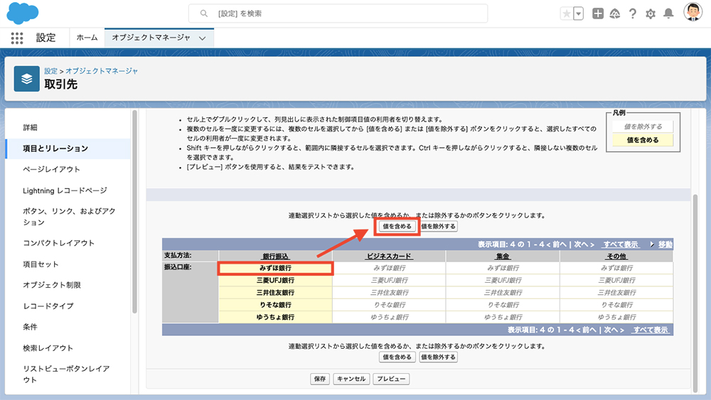Click the 移動 link

pyautogui.click(x=665, y=244)
